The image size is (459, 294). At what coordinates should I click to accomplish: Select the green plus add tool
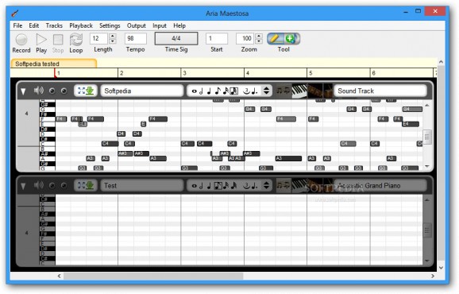(291, 39)
